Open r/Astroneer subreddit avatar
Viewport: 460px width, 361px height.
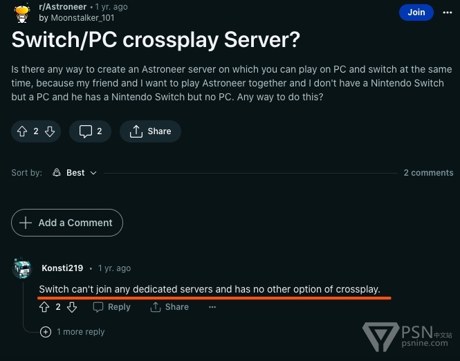[x=22, y=13]
